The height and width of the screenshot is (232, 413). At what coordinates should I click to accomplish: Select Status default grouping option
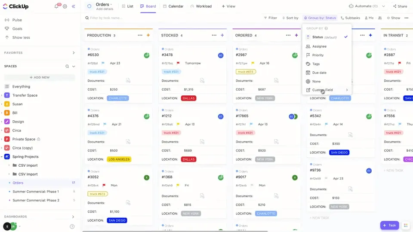[x=327, y=37]
